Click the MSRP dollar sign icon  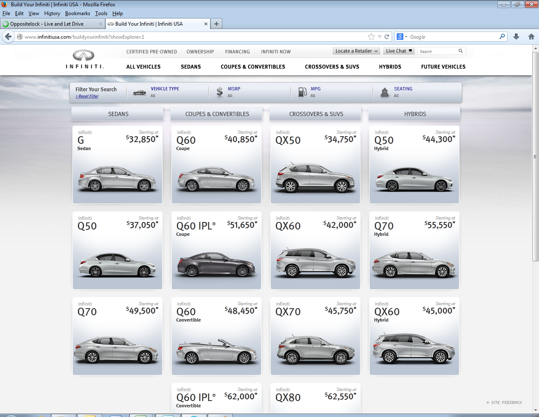pyautogui.click(x=220, y=92)
